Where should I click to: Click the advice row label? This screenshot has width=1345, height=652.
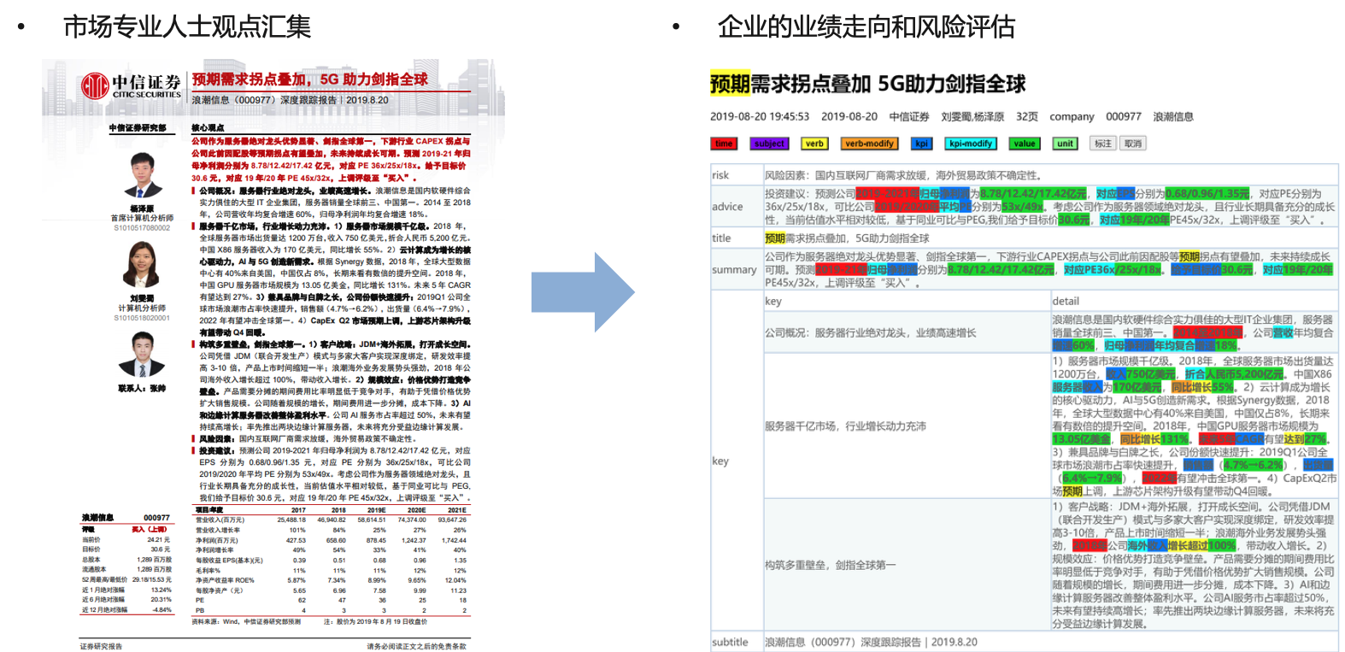(727, 207)
